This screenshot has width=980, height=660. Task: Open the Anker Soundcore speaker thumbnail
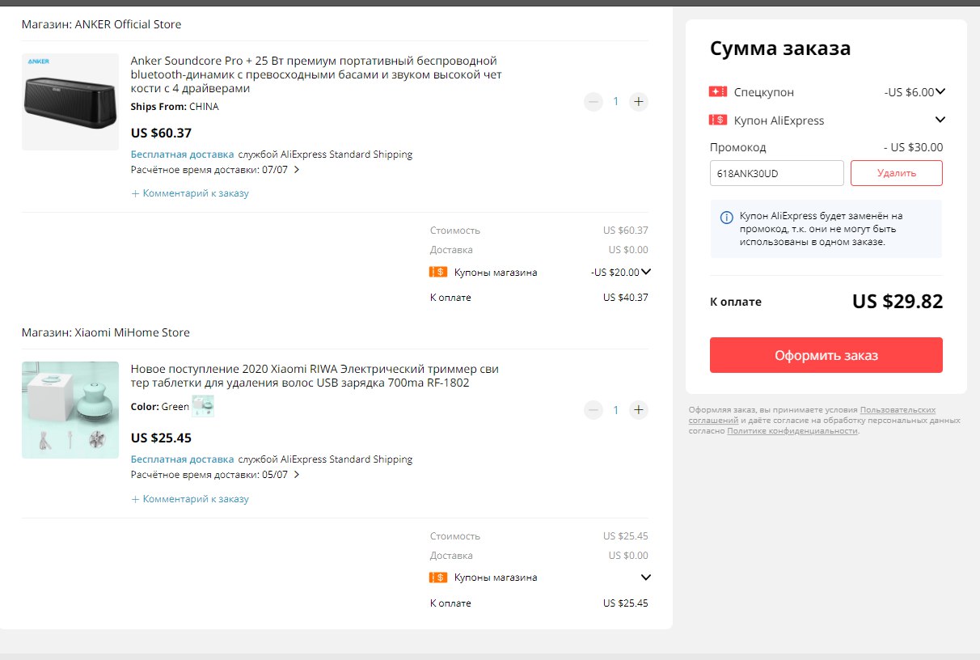pos(70,102)
